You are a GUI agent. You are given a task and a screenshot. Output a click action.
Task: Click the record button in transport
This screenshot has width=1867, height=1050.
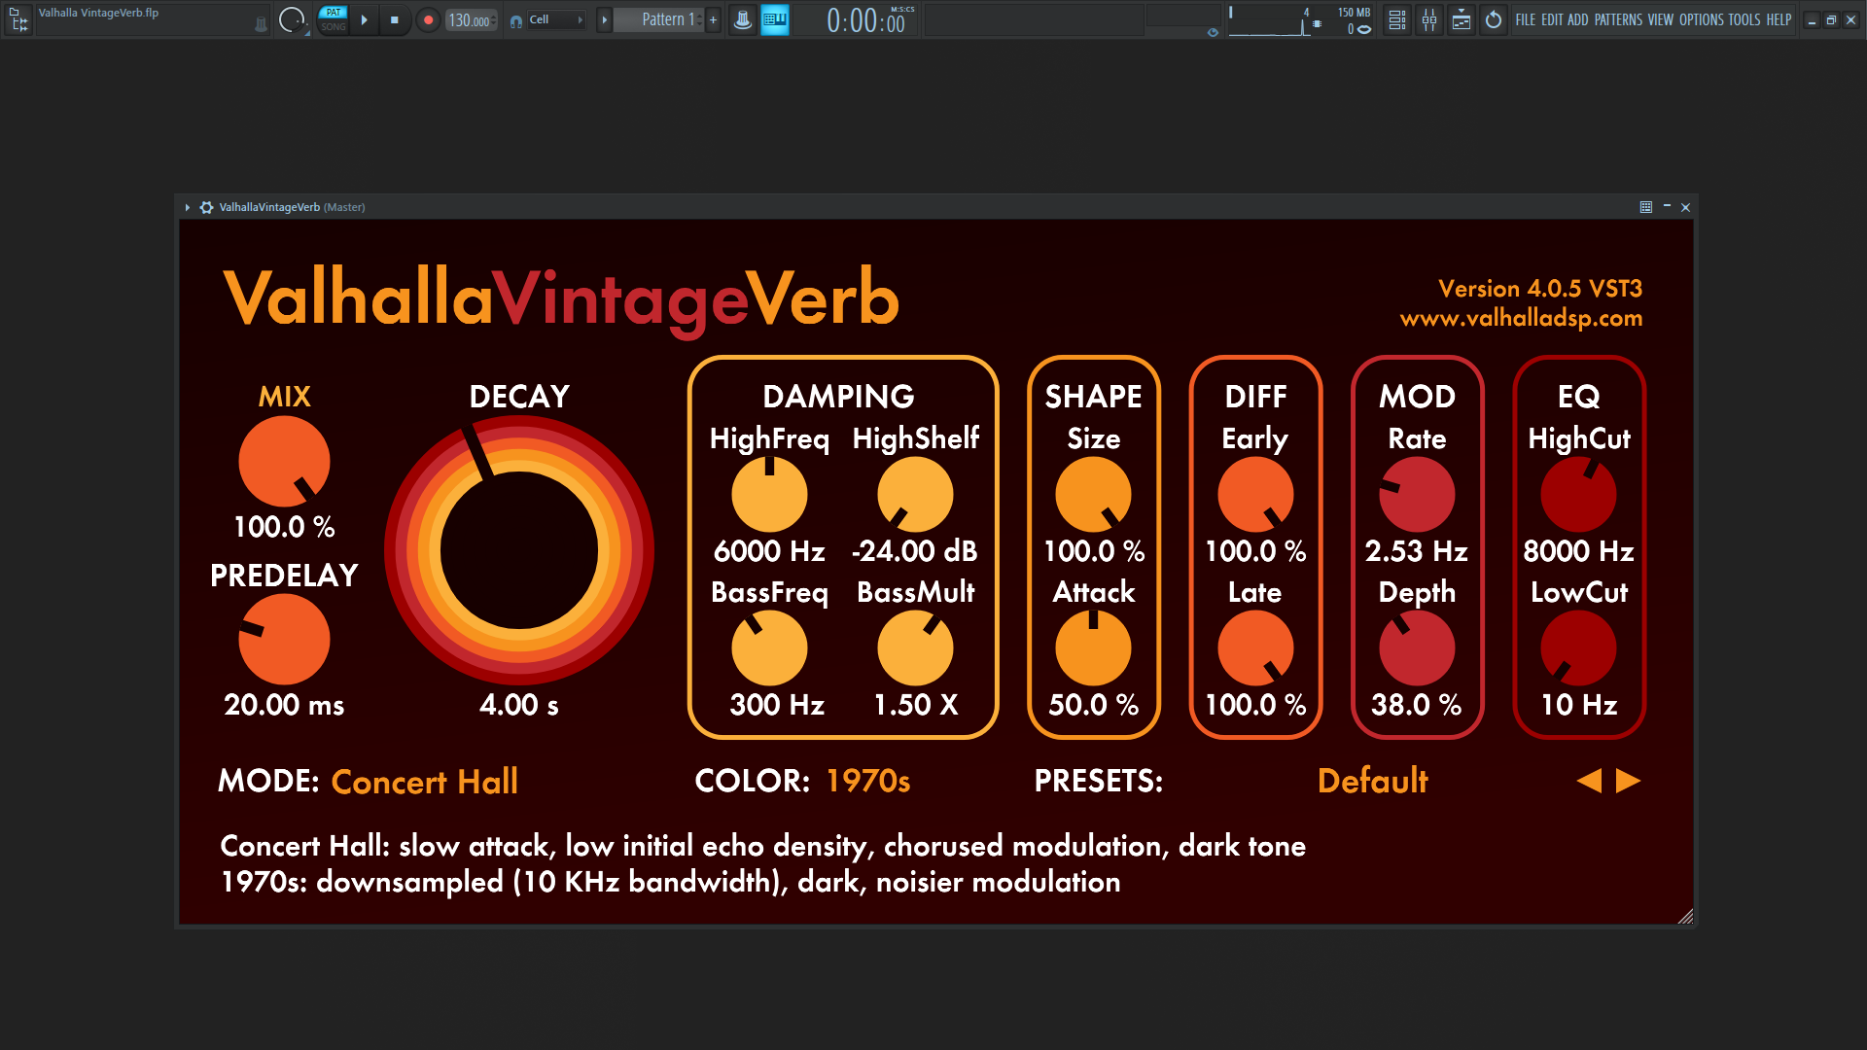point(428,19)
